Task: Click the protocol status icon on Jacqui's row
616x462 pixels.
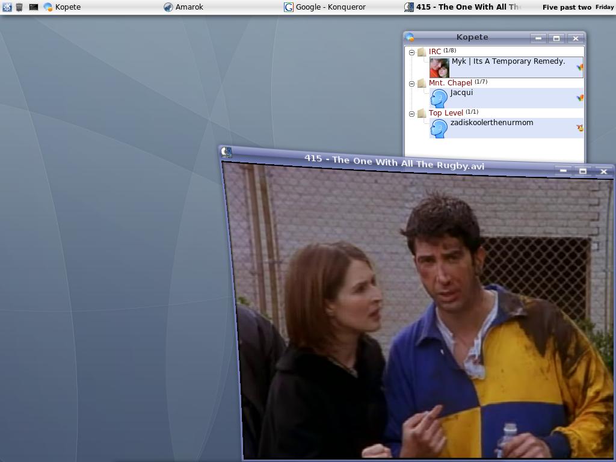Action: (x=580, y=98)
